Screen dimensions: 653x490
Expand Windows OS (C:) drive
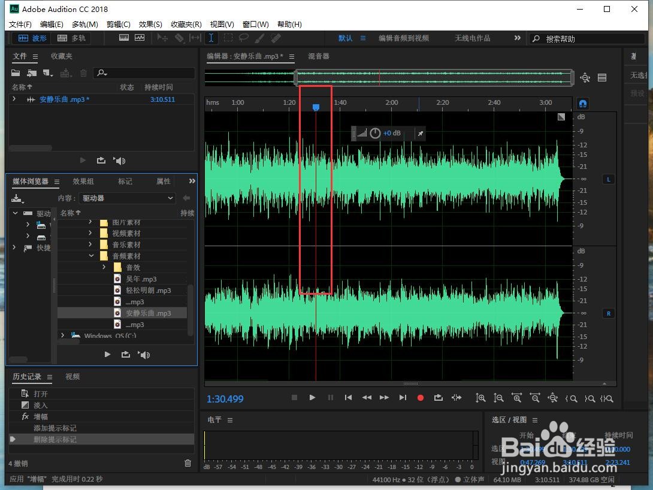point(62,335)
